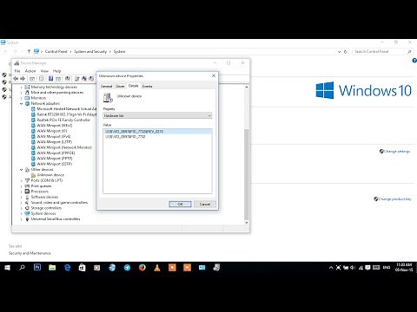Screen dimensions: 417x312
Task: Click the System devices category icon
Action: 27,213
